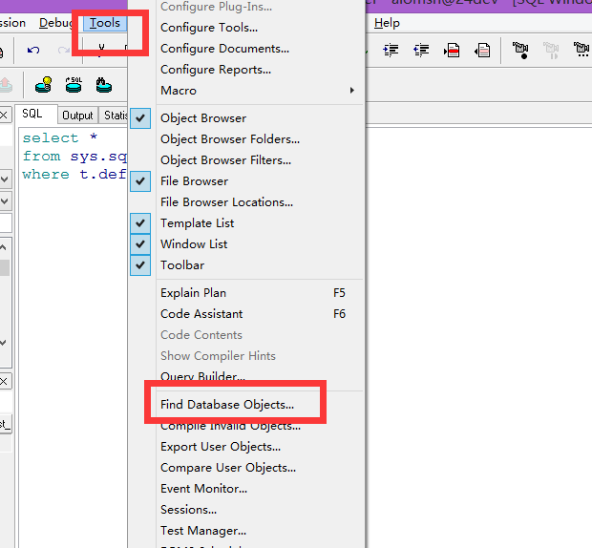Switch to the SQL tab
592x548 pixels.
click(36, 114)
